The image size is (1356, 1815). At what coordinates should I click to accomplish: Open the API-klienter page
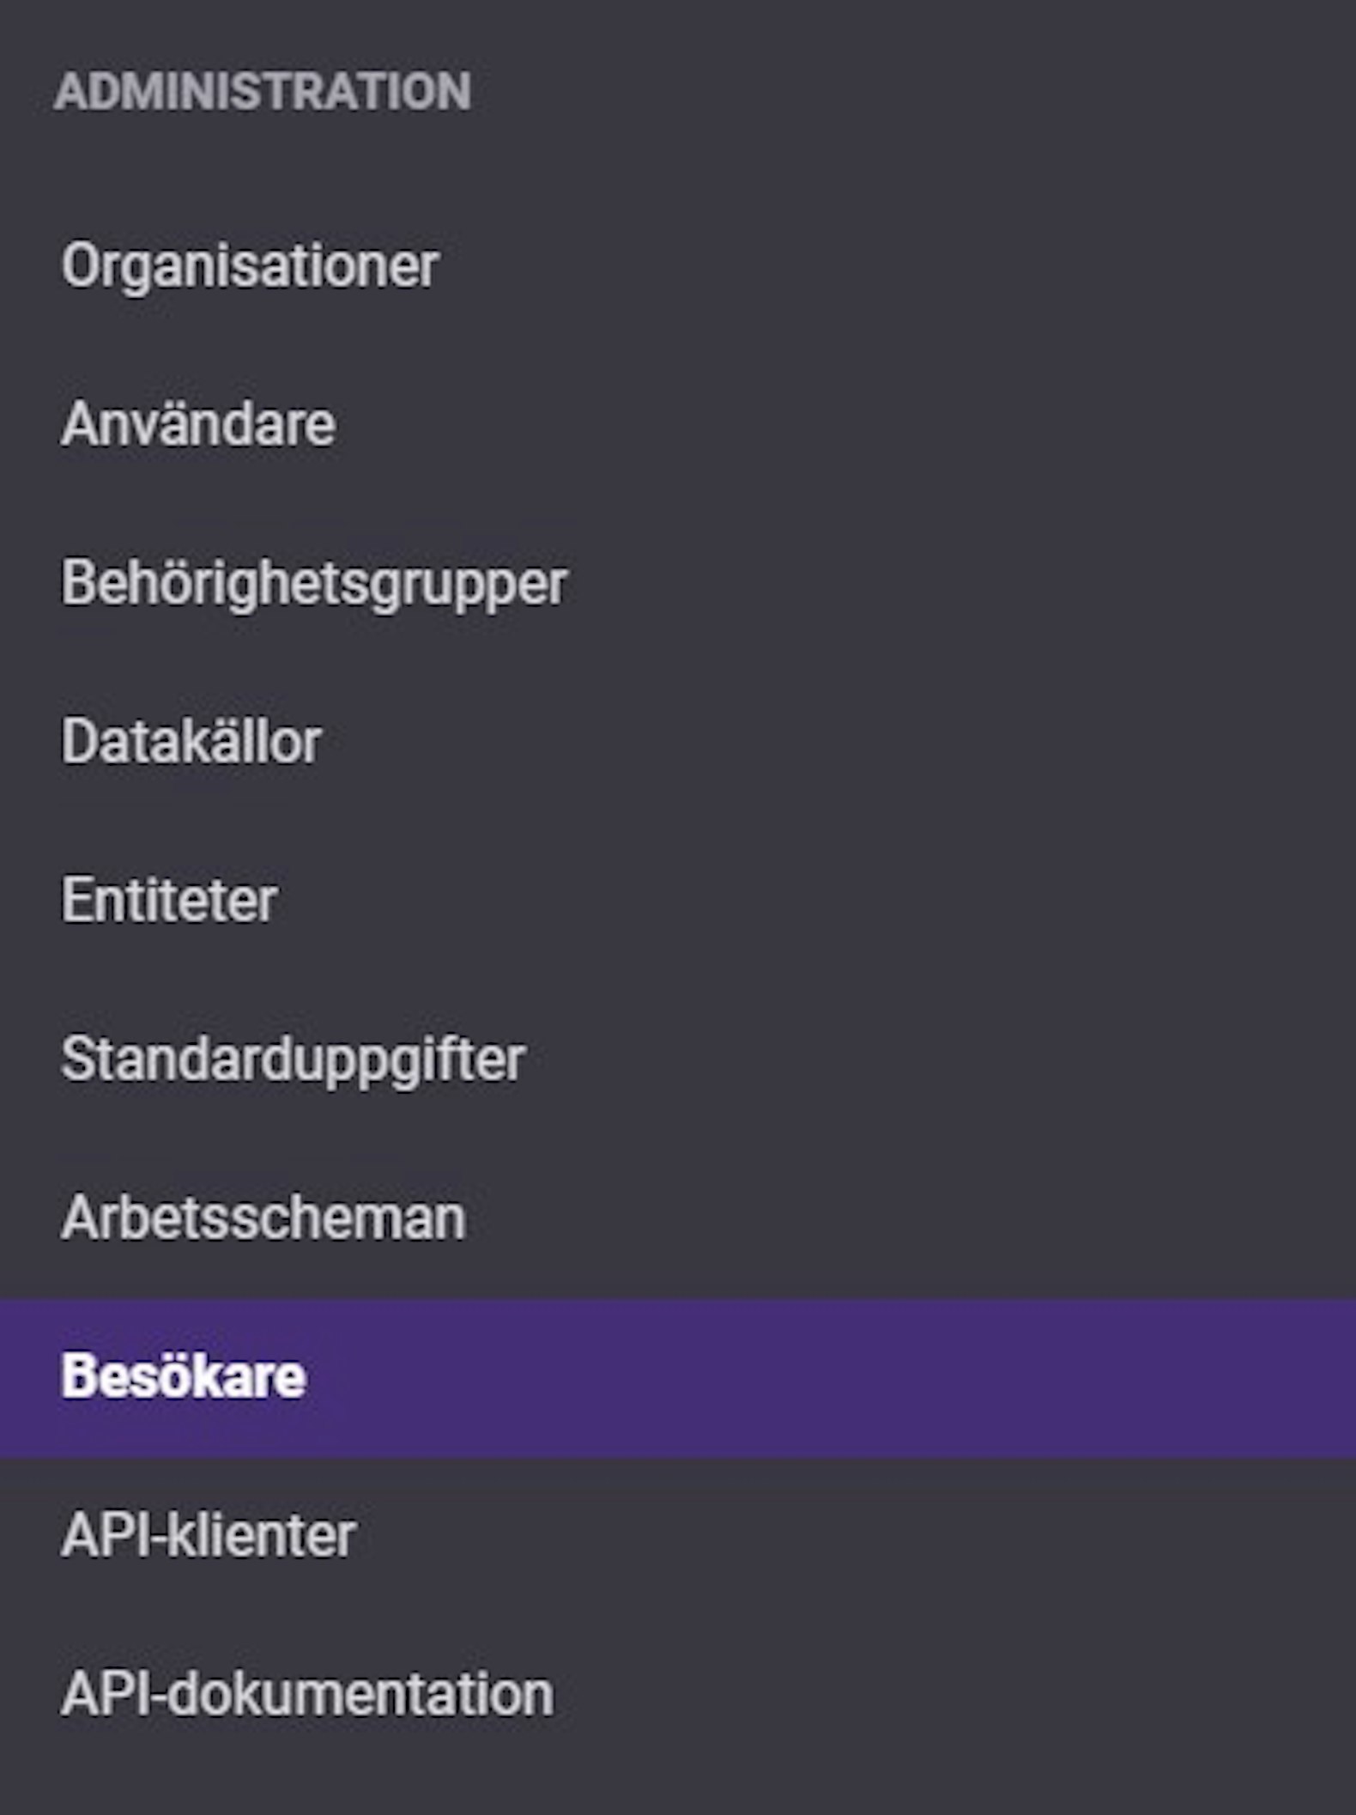coord(678,1537)
